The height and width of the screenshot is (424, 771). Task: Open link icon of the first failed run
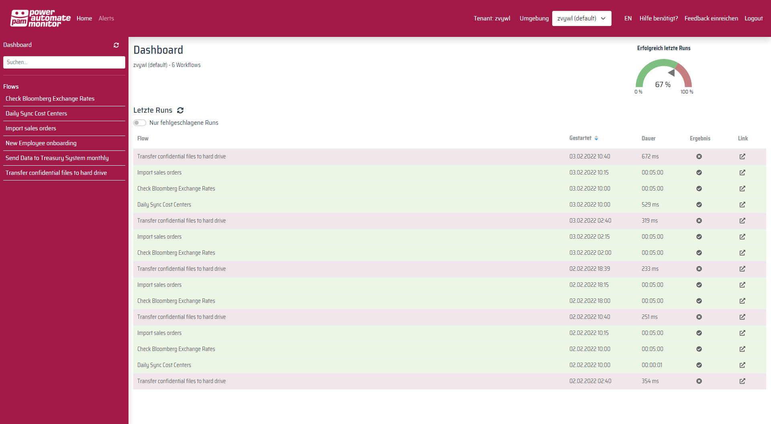click(742, 156)
